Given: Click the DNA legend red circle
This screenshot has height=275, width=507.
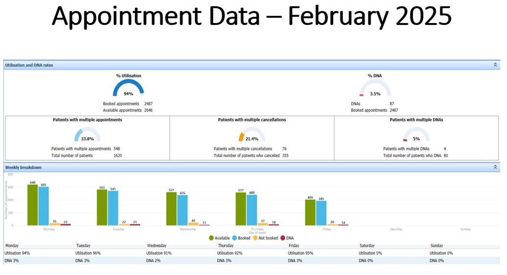Looking at the screenshot, I should (283, 238).
